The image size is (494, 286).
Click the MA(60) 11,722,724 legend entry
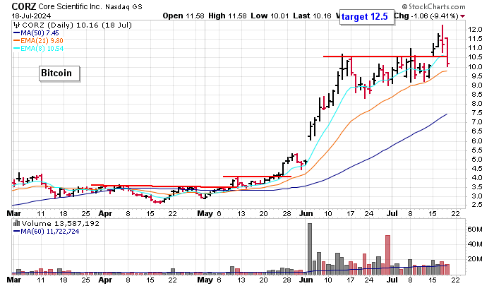[x=46, y=232]
